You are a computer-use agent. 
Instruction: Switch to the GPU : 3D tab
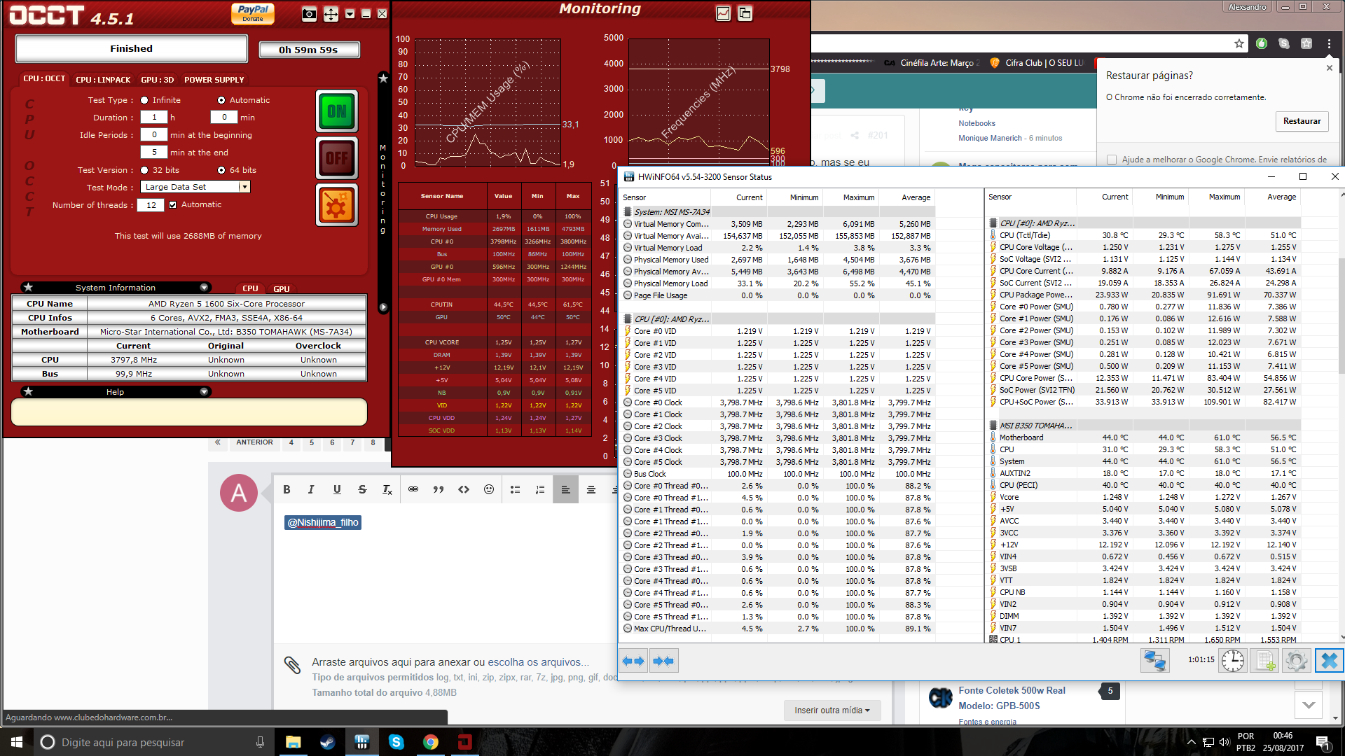tap(158, 80)
